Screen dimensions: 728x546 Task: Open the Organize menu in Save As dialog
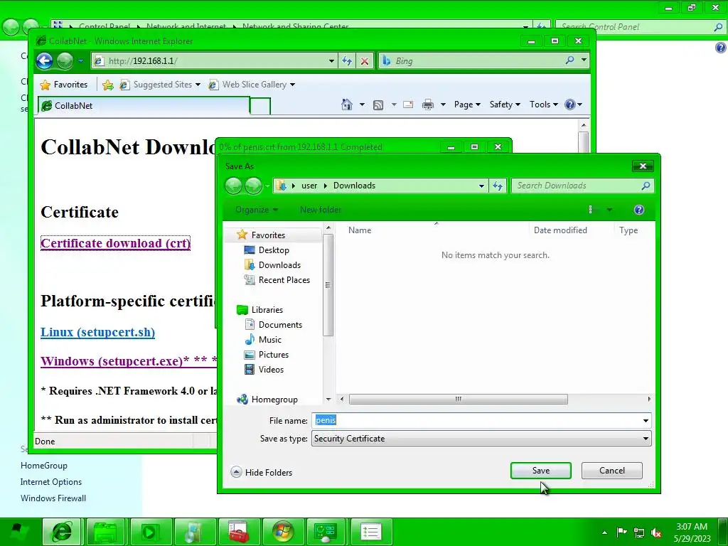coord(256,210)
